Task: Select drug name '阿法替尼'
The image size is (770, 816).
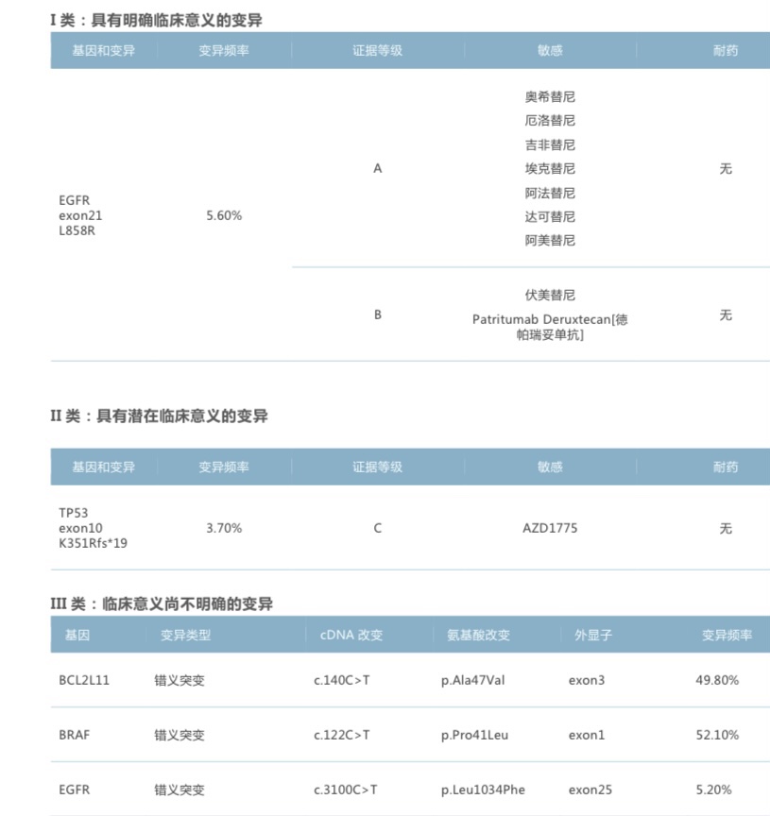Action: 550,193
